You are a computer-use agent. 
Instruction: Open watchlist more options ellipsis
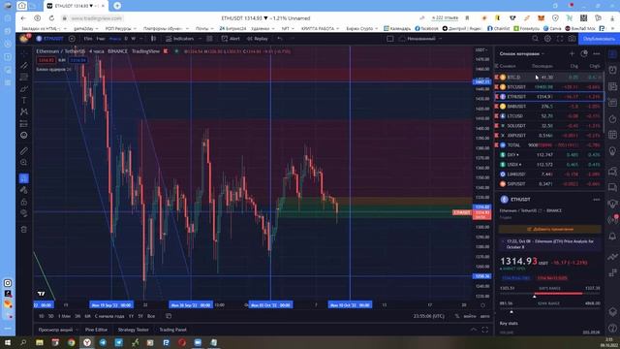[x=597, y=53]
